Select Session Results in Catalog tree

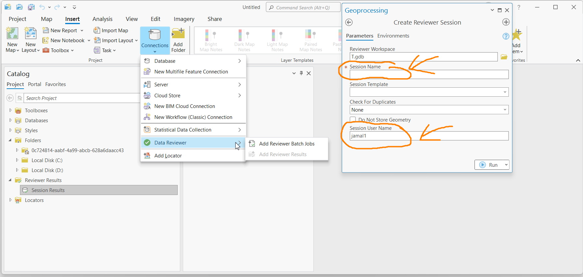click(x=99, y=190)
